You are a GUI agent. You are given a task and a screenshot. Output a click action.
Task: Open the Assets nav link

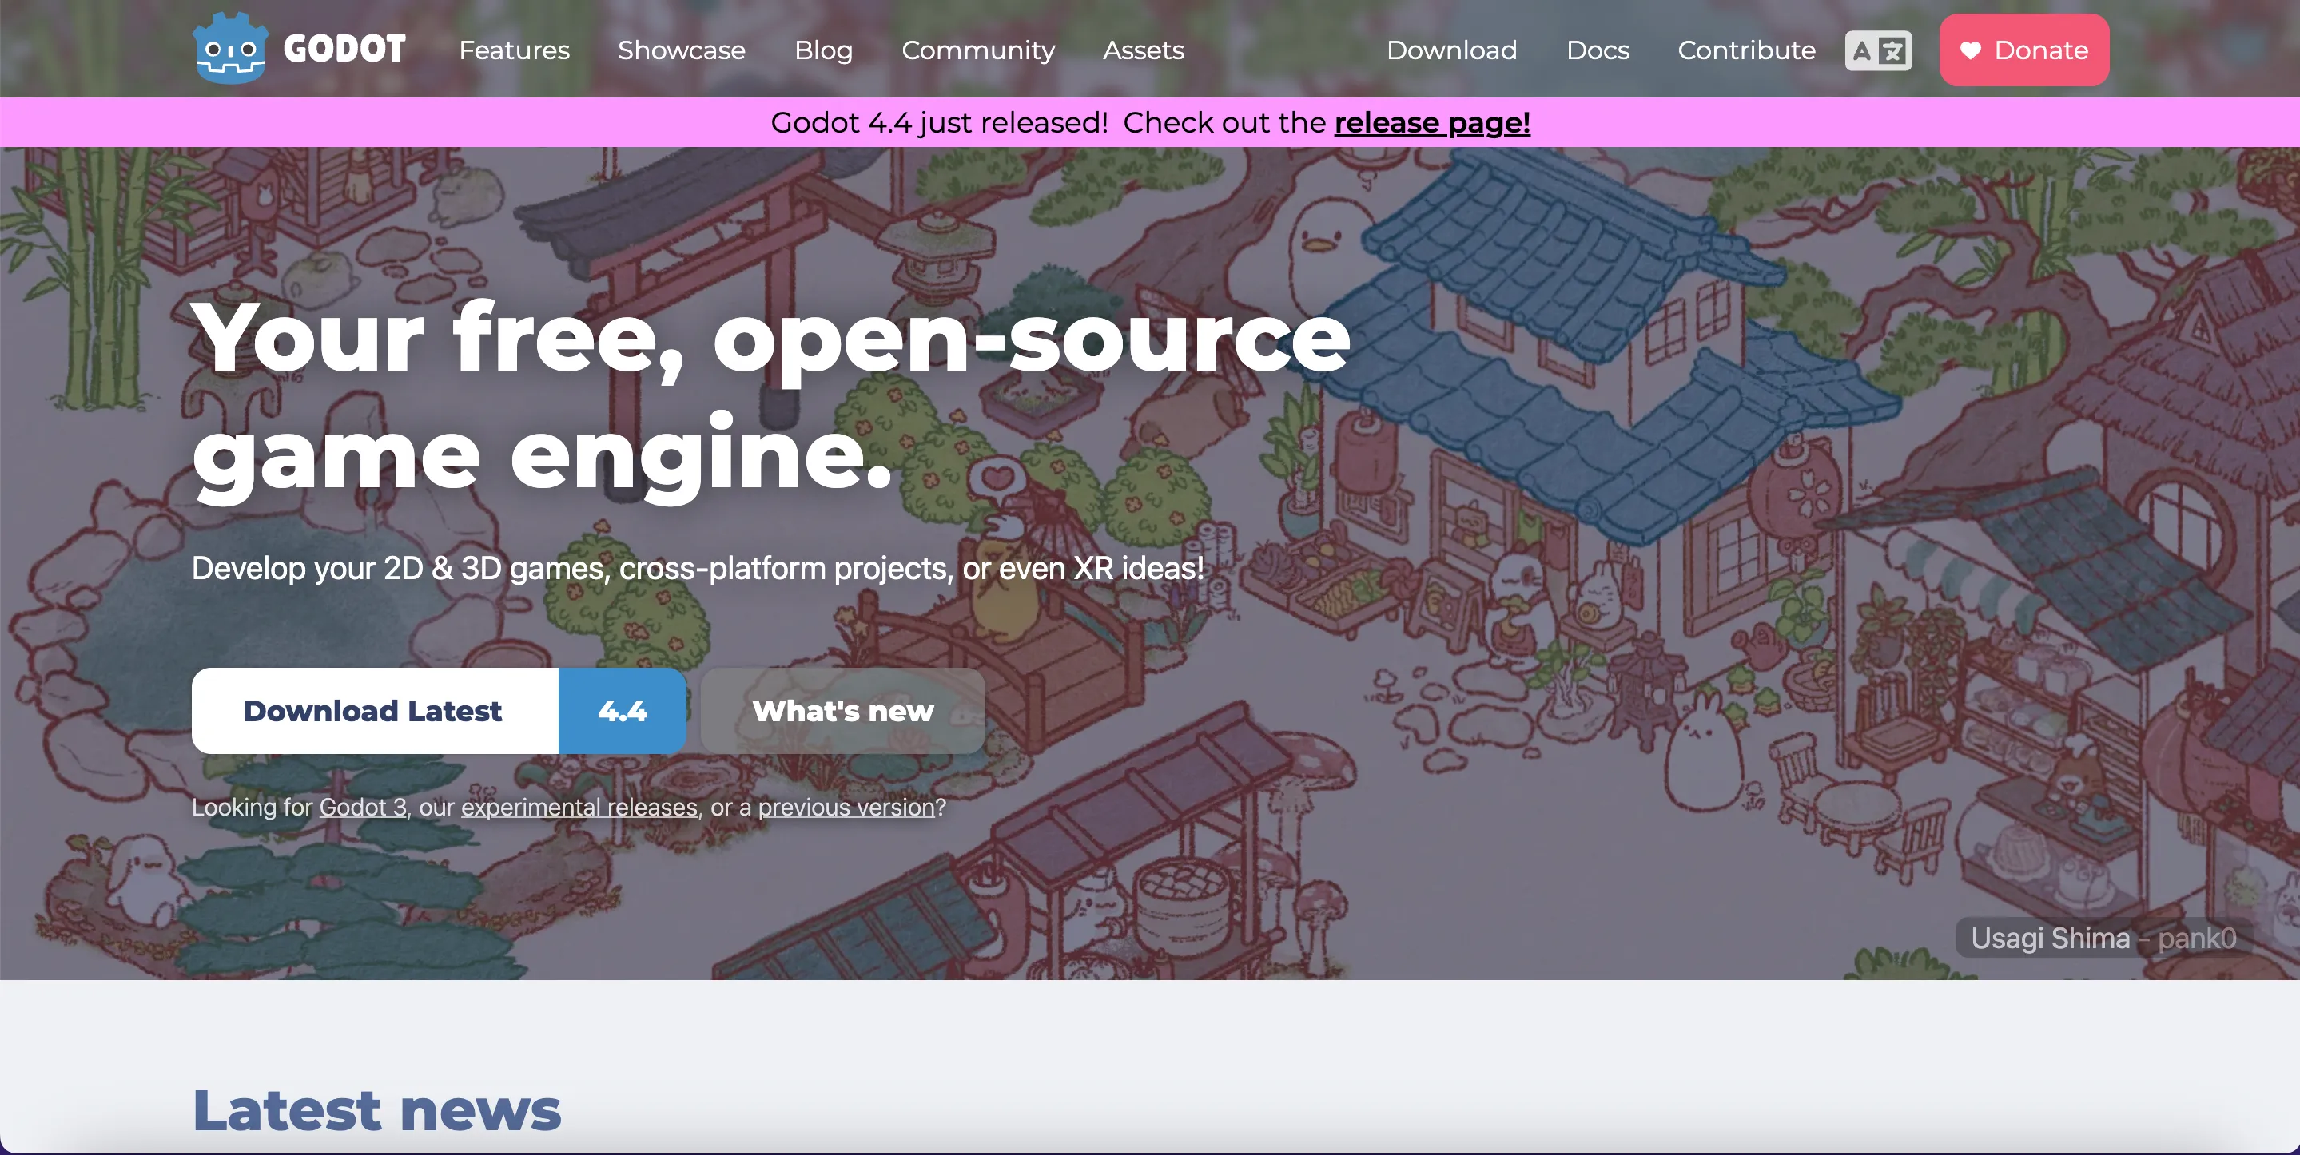[x=1143, y=50]
